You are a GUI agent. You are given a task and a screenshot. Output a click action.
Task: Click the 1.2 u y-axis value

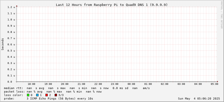(11, 7)
